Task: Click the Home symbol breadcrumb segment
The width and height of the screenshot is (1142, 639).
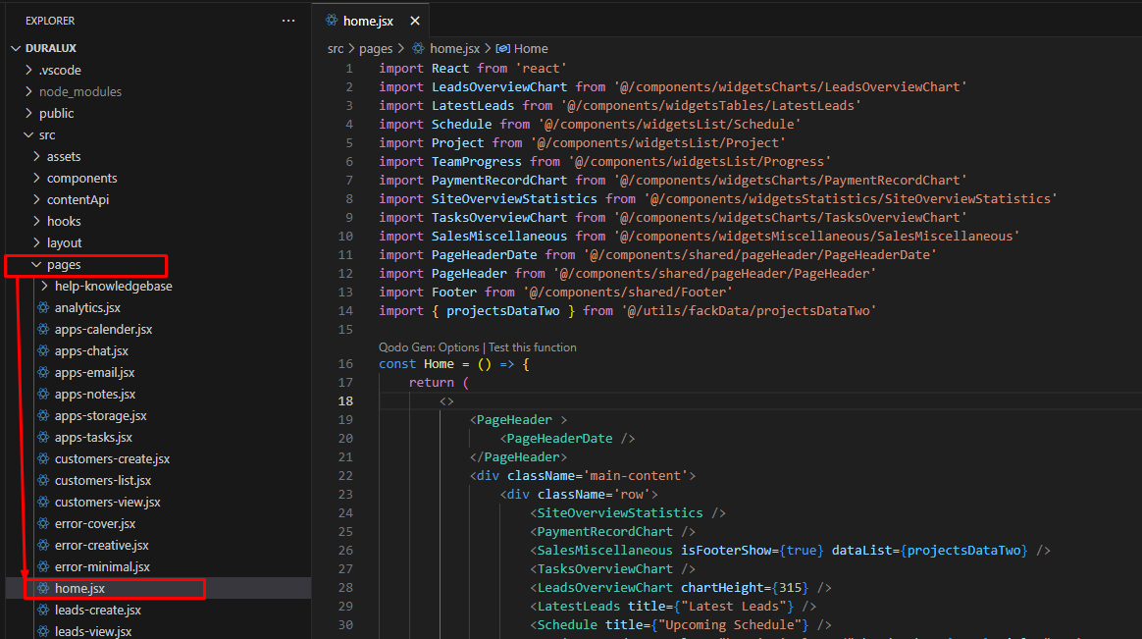Action: 531,49
